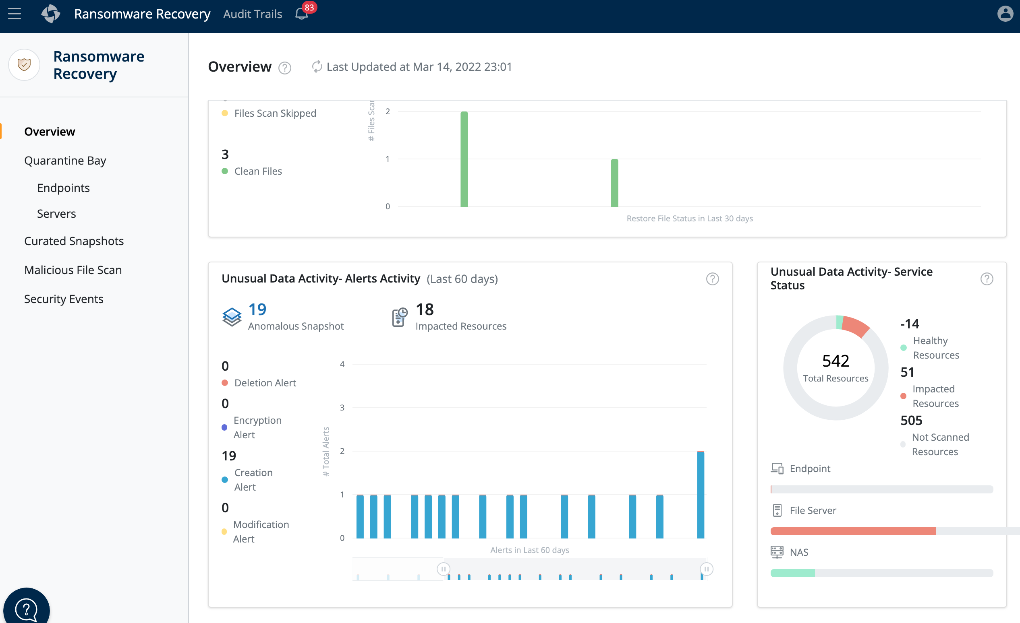Click left range slider handle on timeline
Image resolution: width=1020 pixels, height=623 pixels.
point(444,569)
